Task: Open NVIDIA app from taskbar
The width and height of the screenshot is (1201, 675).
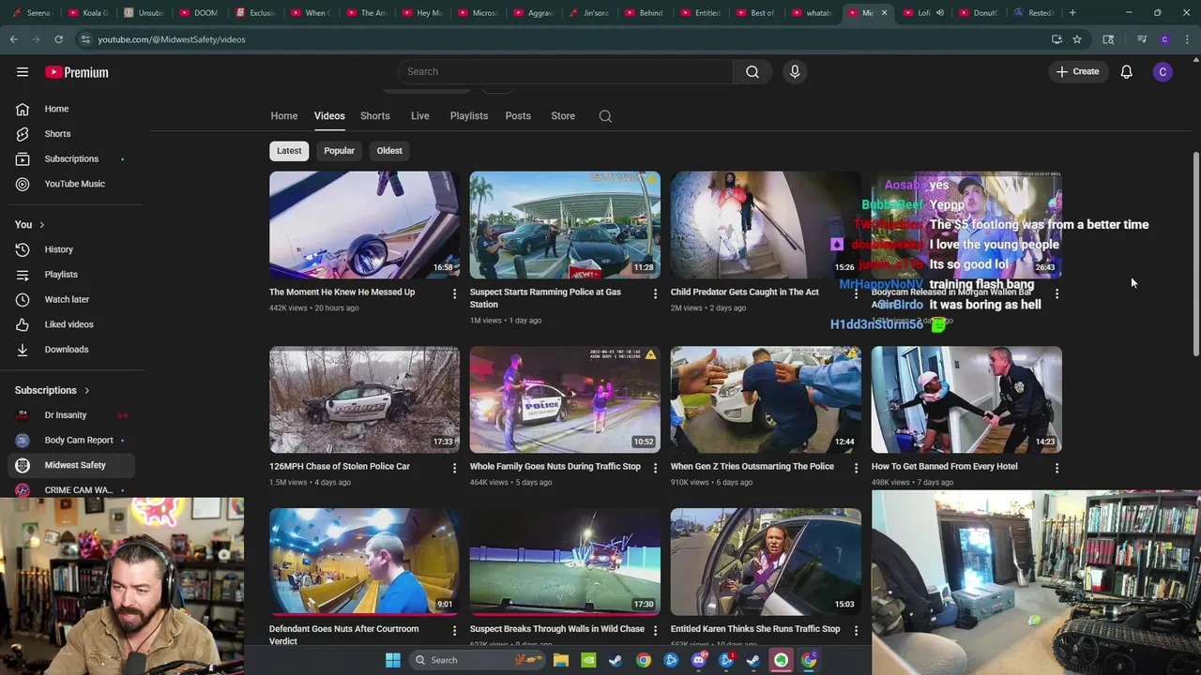Action: (x=588, y=660)
